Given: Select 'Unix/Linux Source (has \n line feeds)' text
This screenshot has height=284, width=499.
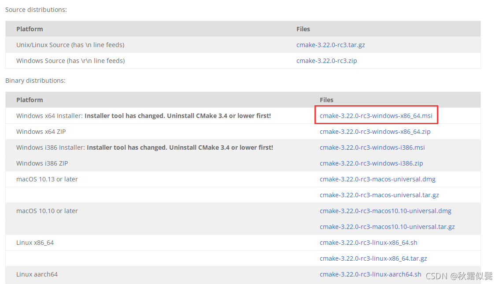Looking at the screenshot, I should 70,45.
